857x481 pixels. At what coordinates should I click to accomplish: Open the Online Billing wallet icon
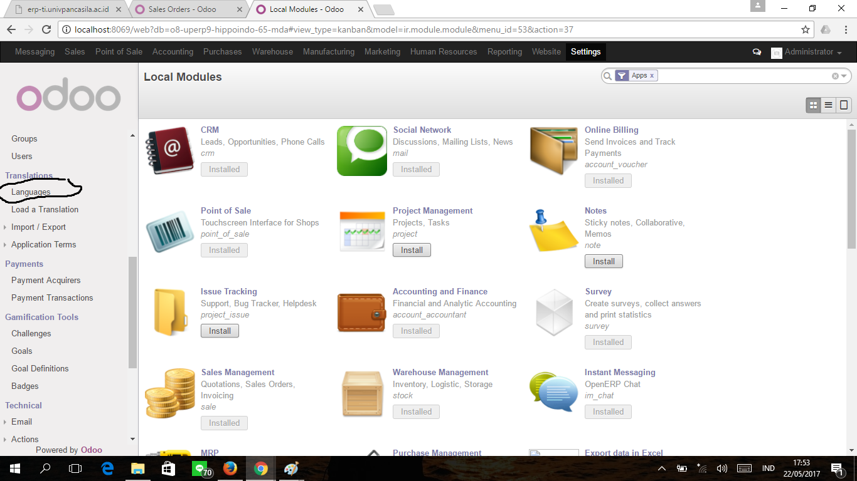point(553,151)
